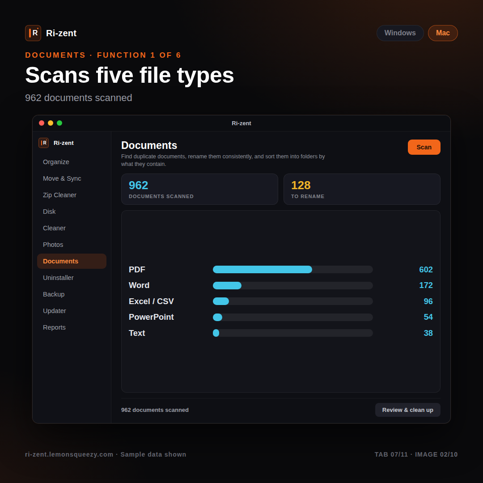Select Disk from the sidebar
The image size is (483, 483).
72,212
